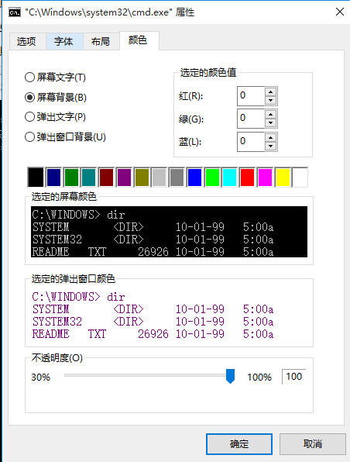The image size is (350, 462).
Task: Click the 绿(G) value input field
Action: pyautogui.click(x=251, y=119)
